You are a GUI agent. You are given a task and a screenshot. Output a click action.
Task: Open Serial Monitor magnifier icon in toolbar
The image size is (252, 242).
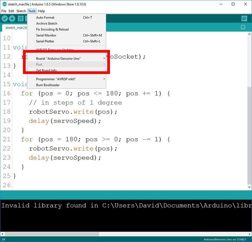click(244, 19)
